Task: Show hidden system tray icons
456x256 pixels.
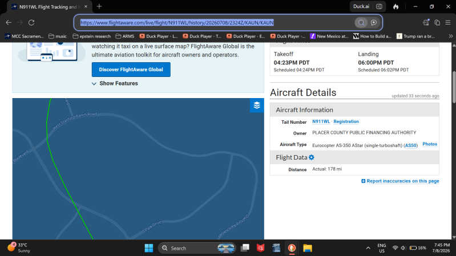Action: [x=368, y=248]
